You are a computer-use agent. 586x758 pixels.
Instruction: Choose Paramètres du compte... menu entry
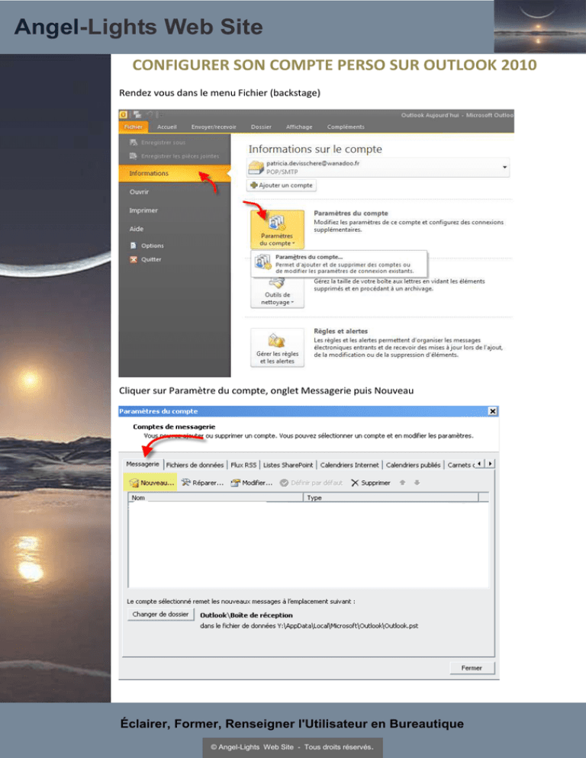tap(339, 264)
